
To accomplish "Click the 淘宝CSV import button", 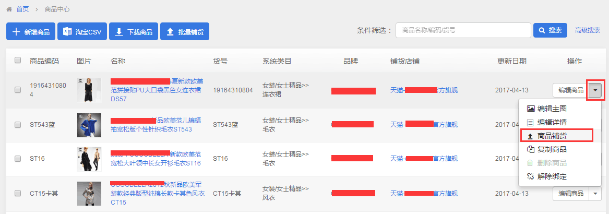I will tap(82, 32).
